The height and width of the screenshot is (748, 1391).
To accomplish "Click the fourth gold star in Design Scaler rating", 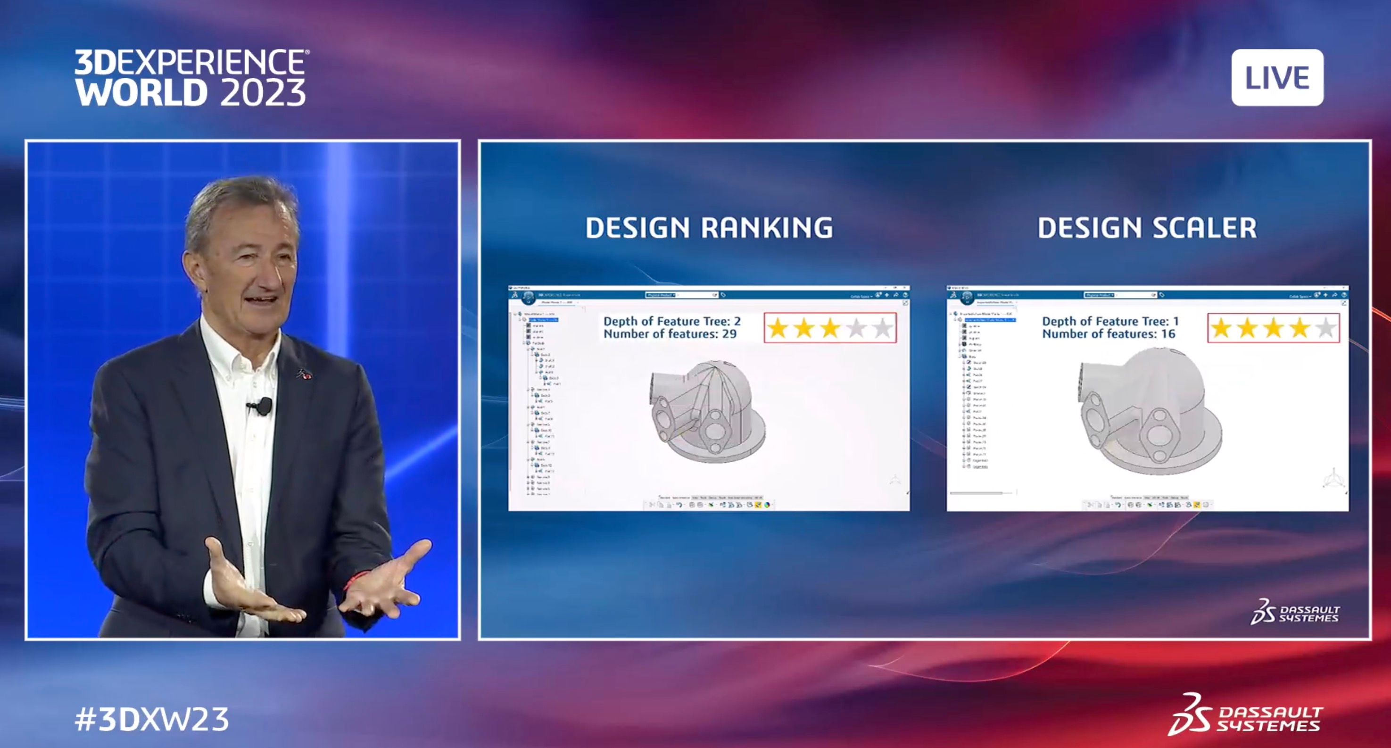I will point(1300,329).
